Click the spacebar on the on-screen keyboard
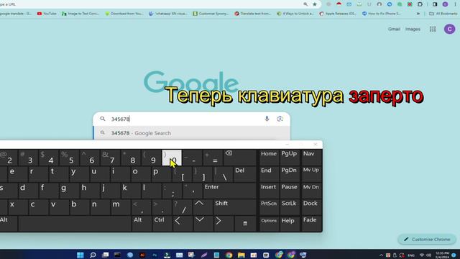The width and height of the screenshot is (460, 259). (x=75, y=224)
